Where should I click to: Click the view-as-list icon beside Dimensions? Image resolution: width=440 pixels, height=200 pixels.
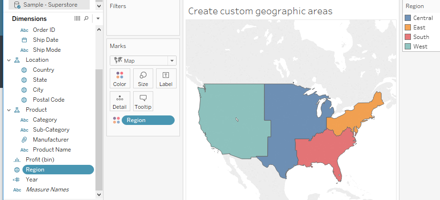pyautogui.click(x=77, y=19)
